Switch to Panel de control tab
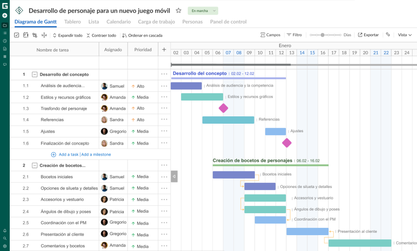417x251 pixels. pos(228,22)
